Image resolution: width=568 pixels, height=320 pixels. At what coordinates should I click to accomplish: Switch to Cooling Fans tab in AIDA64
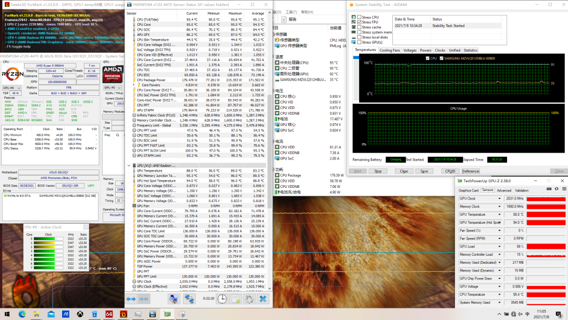tap(390, 51)
